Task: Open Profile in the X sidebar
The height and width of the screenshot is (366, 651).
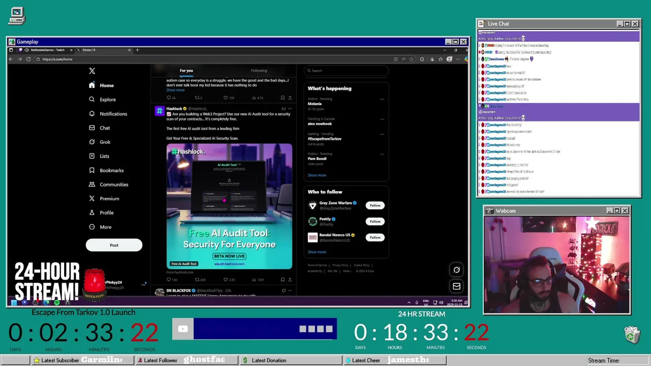Action: 101,212
